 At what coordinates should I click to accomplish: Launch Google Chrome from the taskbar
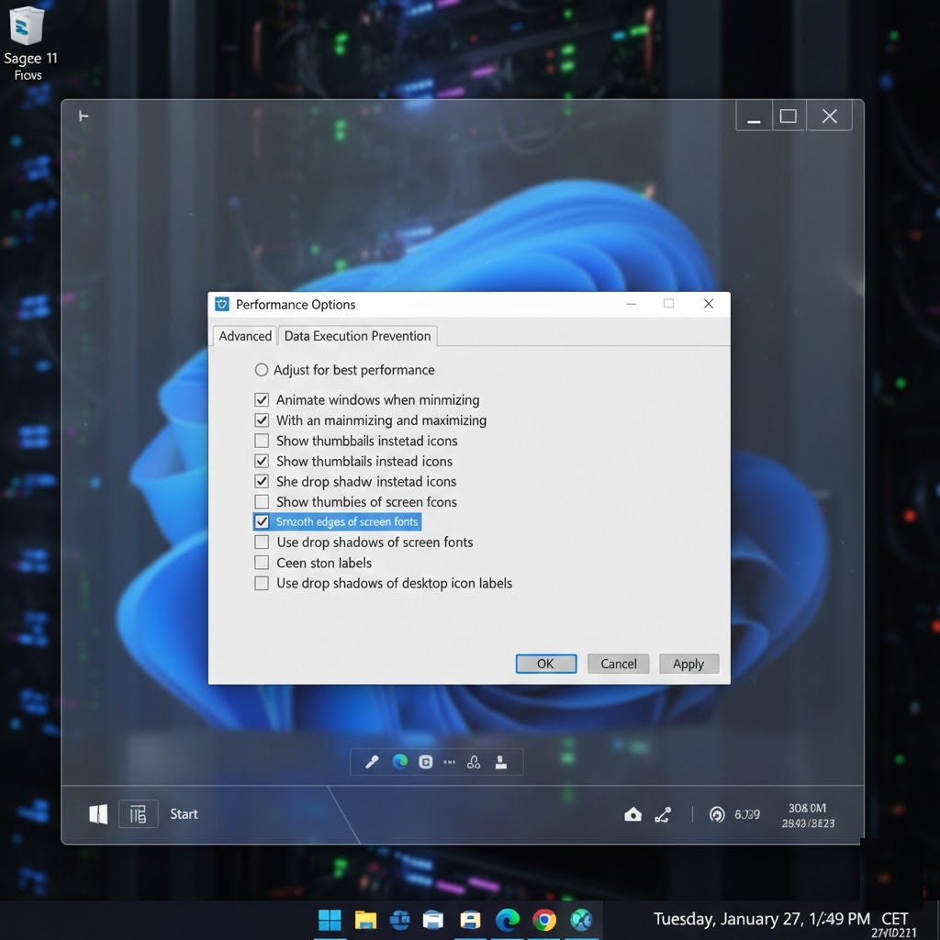544,920
